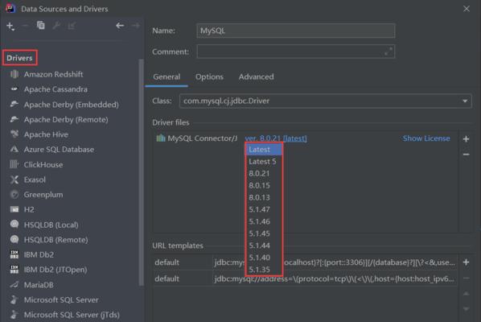Viewport: 481px width, 322px height.
Task: Click the wrench settings toolbar icon
Action: (56, 26)
